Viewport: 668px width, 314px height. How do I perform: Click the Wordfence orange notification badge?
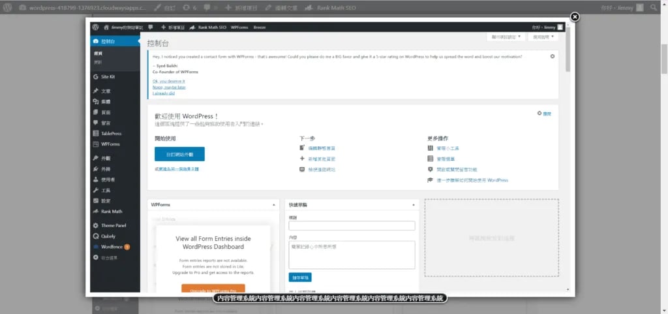coord(127,247)
